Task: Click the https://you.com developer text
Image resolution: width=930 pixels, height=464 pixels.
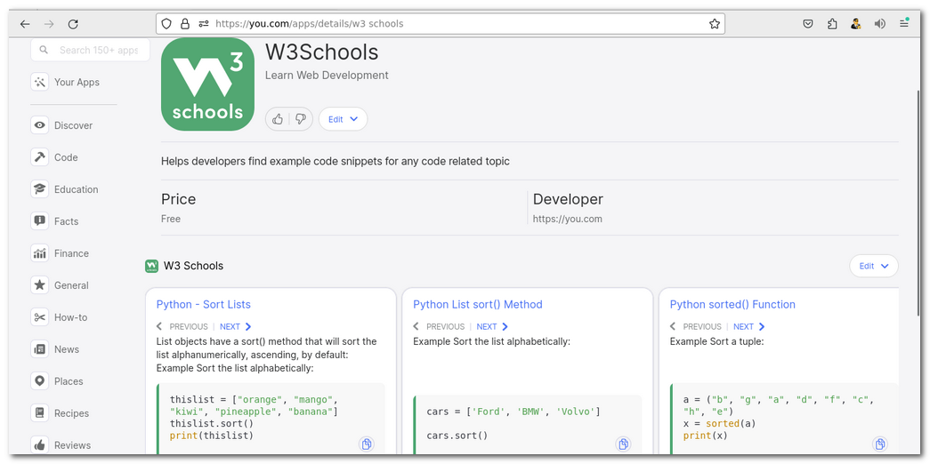Action: pos(568,219)
